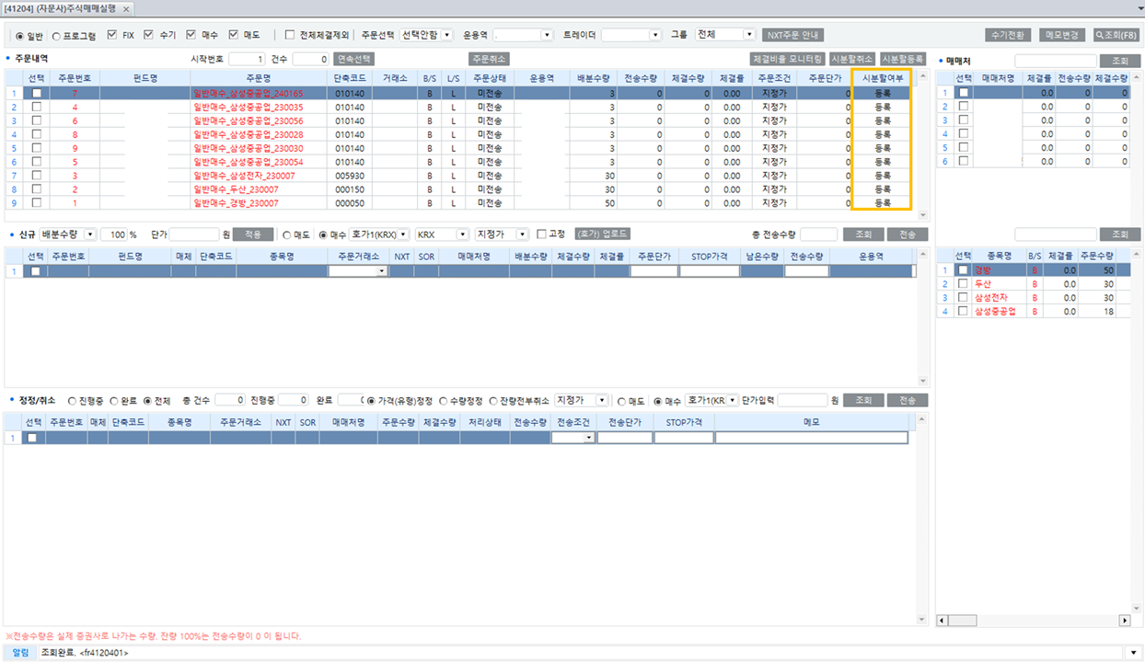Click the 단가 input field in 신규 section
Viewport: 1145px width, 662px height.
click(x=194, y=234)
